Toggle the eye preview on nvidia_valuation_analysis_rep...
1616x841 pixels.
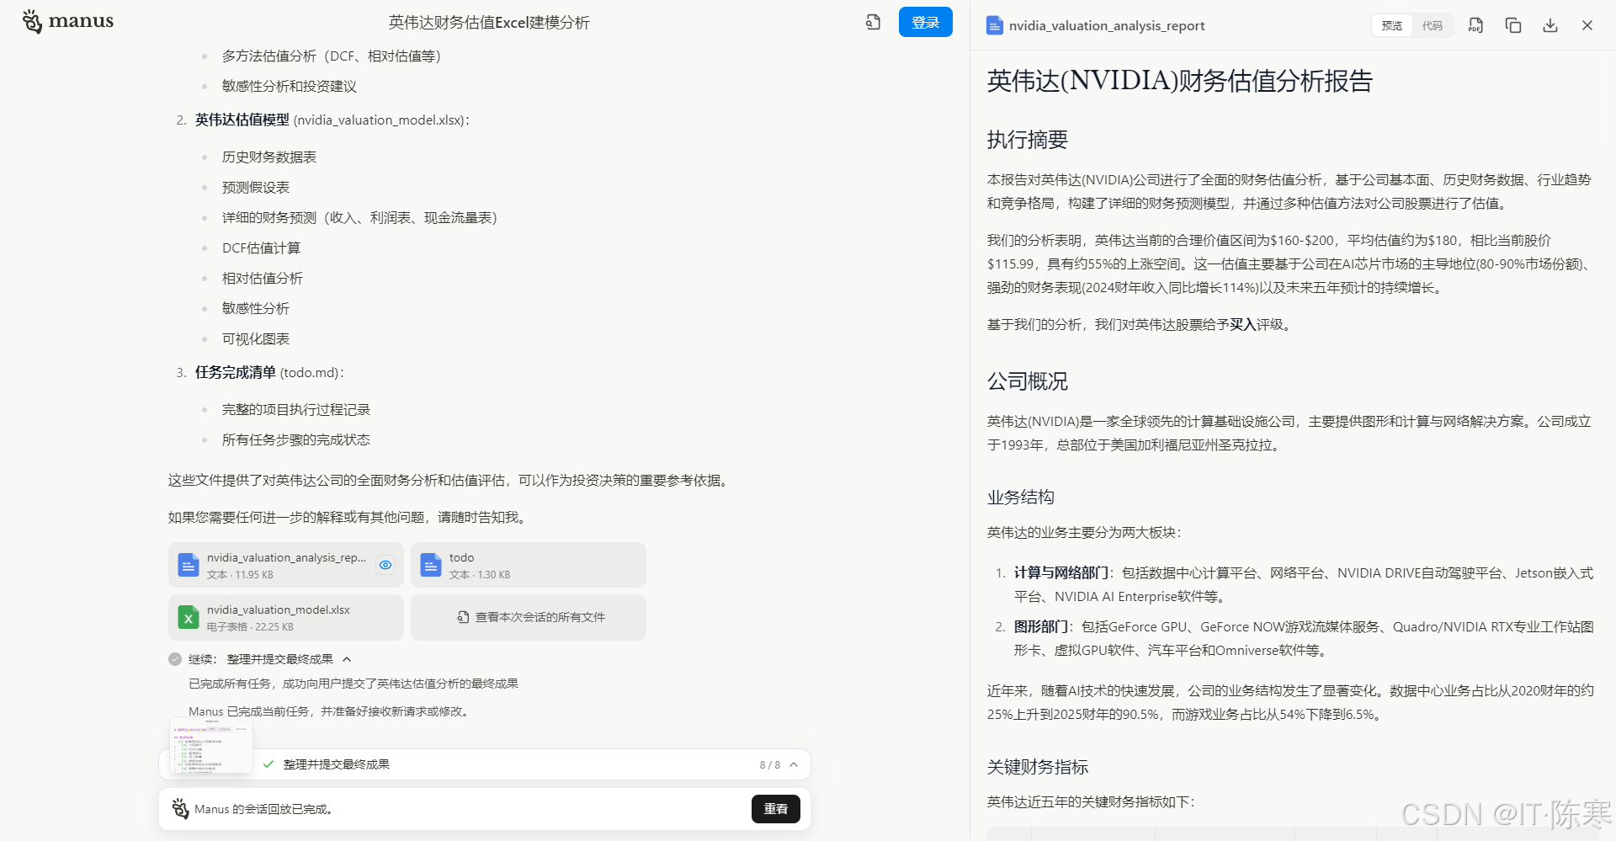pos(385,565)
